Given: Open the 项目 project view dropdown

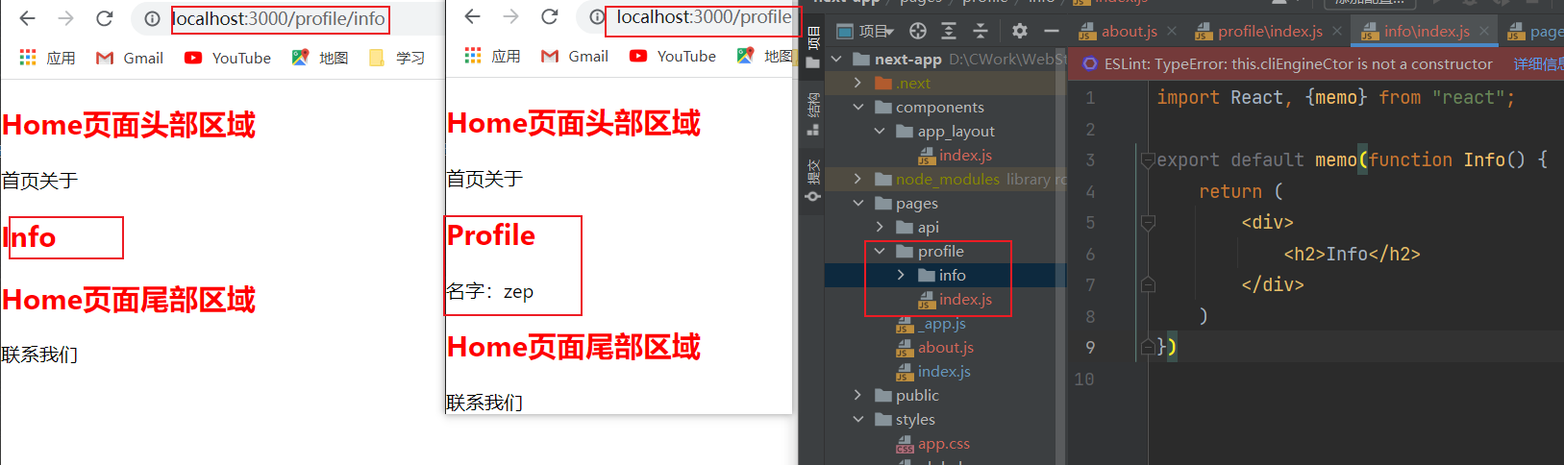Looking at the screenshot, I should pos(865,31).
